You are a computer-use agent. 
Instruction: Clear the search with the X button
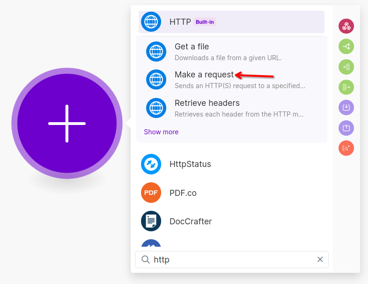(x=320, y=259)
